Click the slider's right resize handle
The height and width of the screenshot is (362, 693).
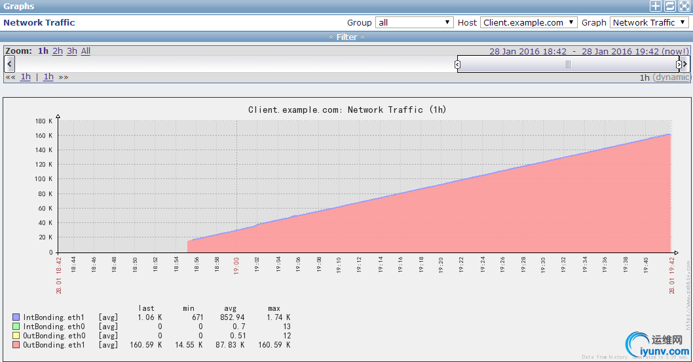(x=679, y=65)
